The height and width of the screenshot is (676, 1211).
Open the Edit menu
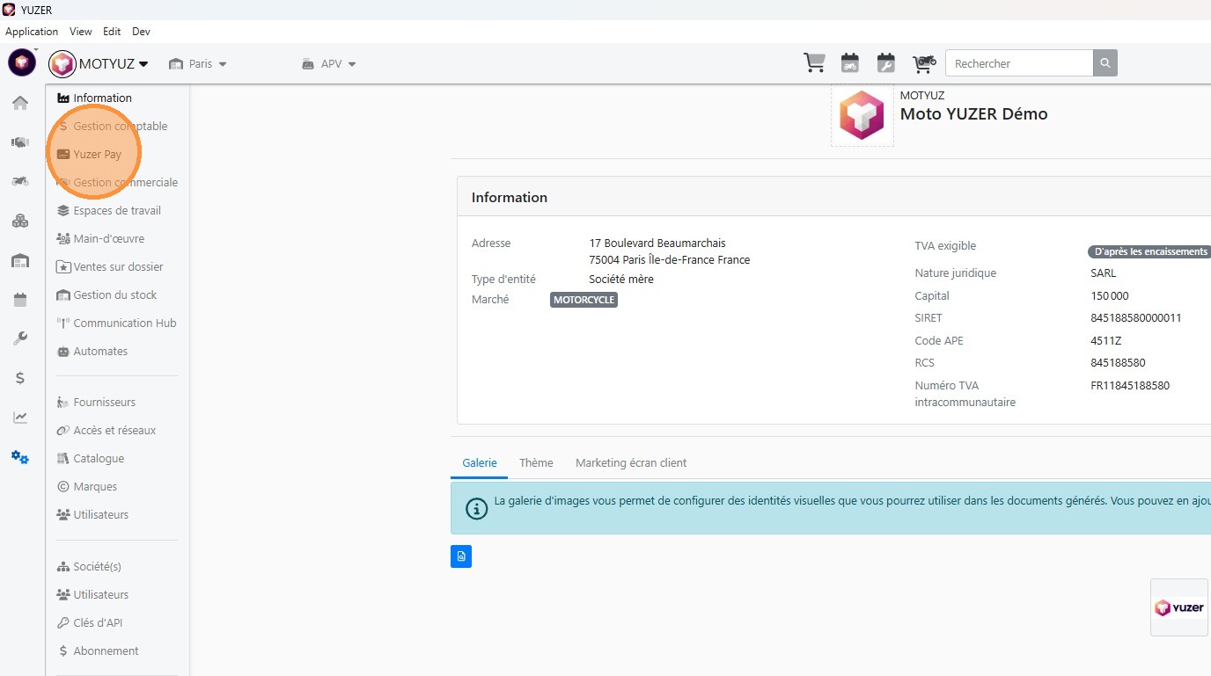[x=112, y=32]
